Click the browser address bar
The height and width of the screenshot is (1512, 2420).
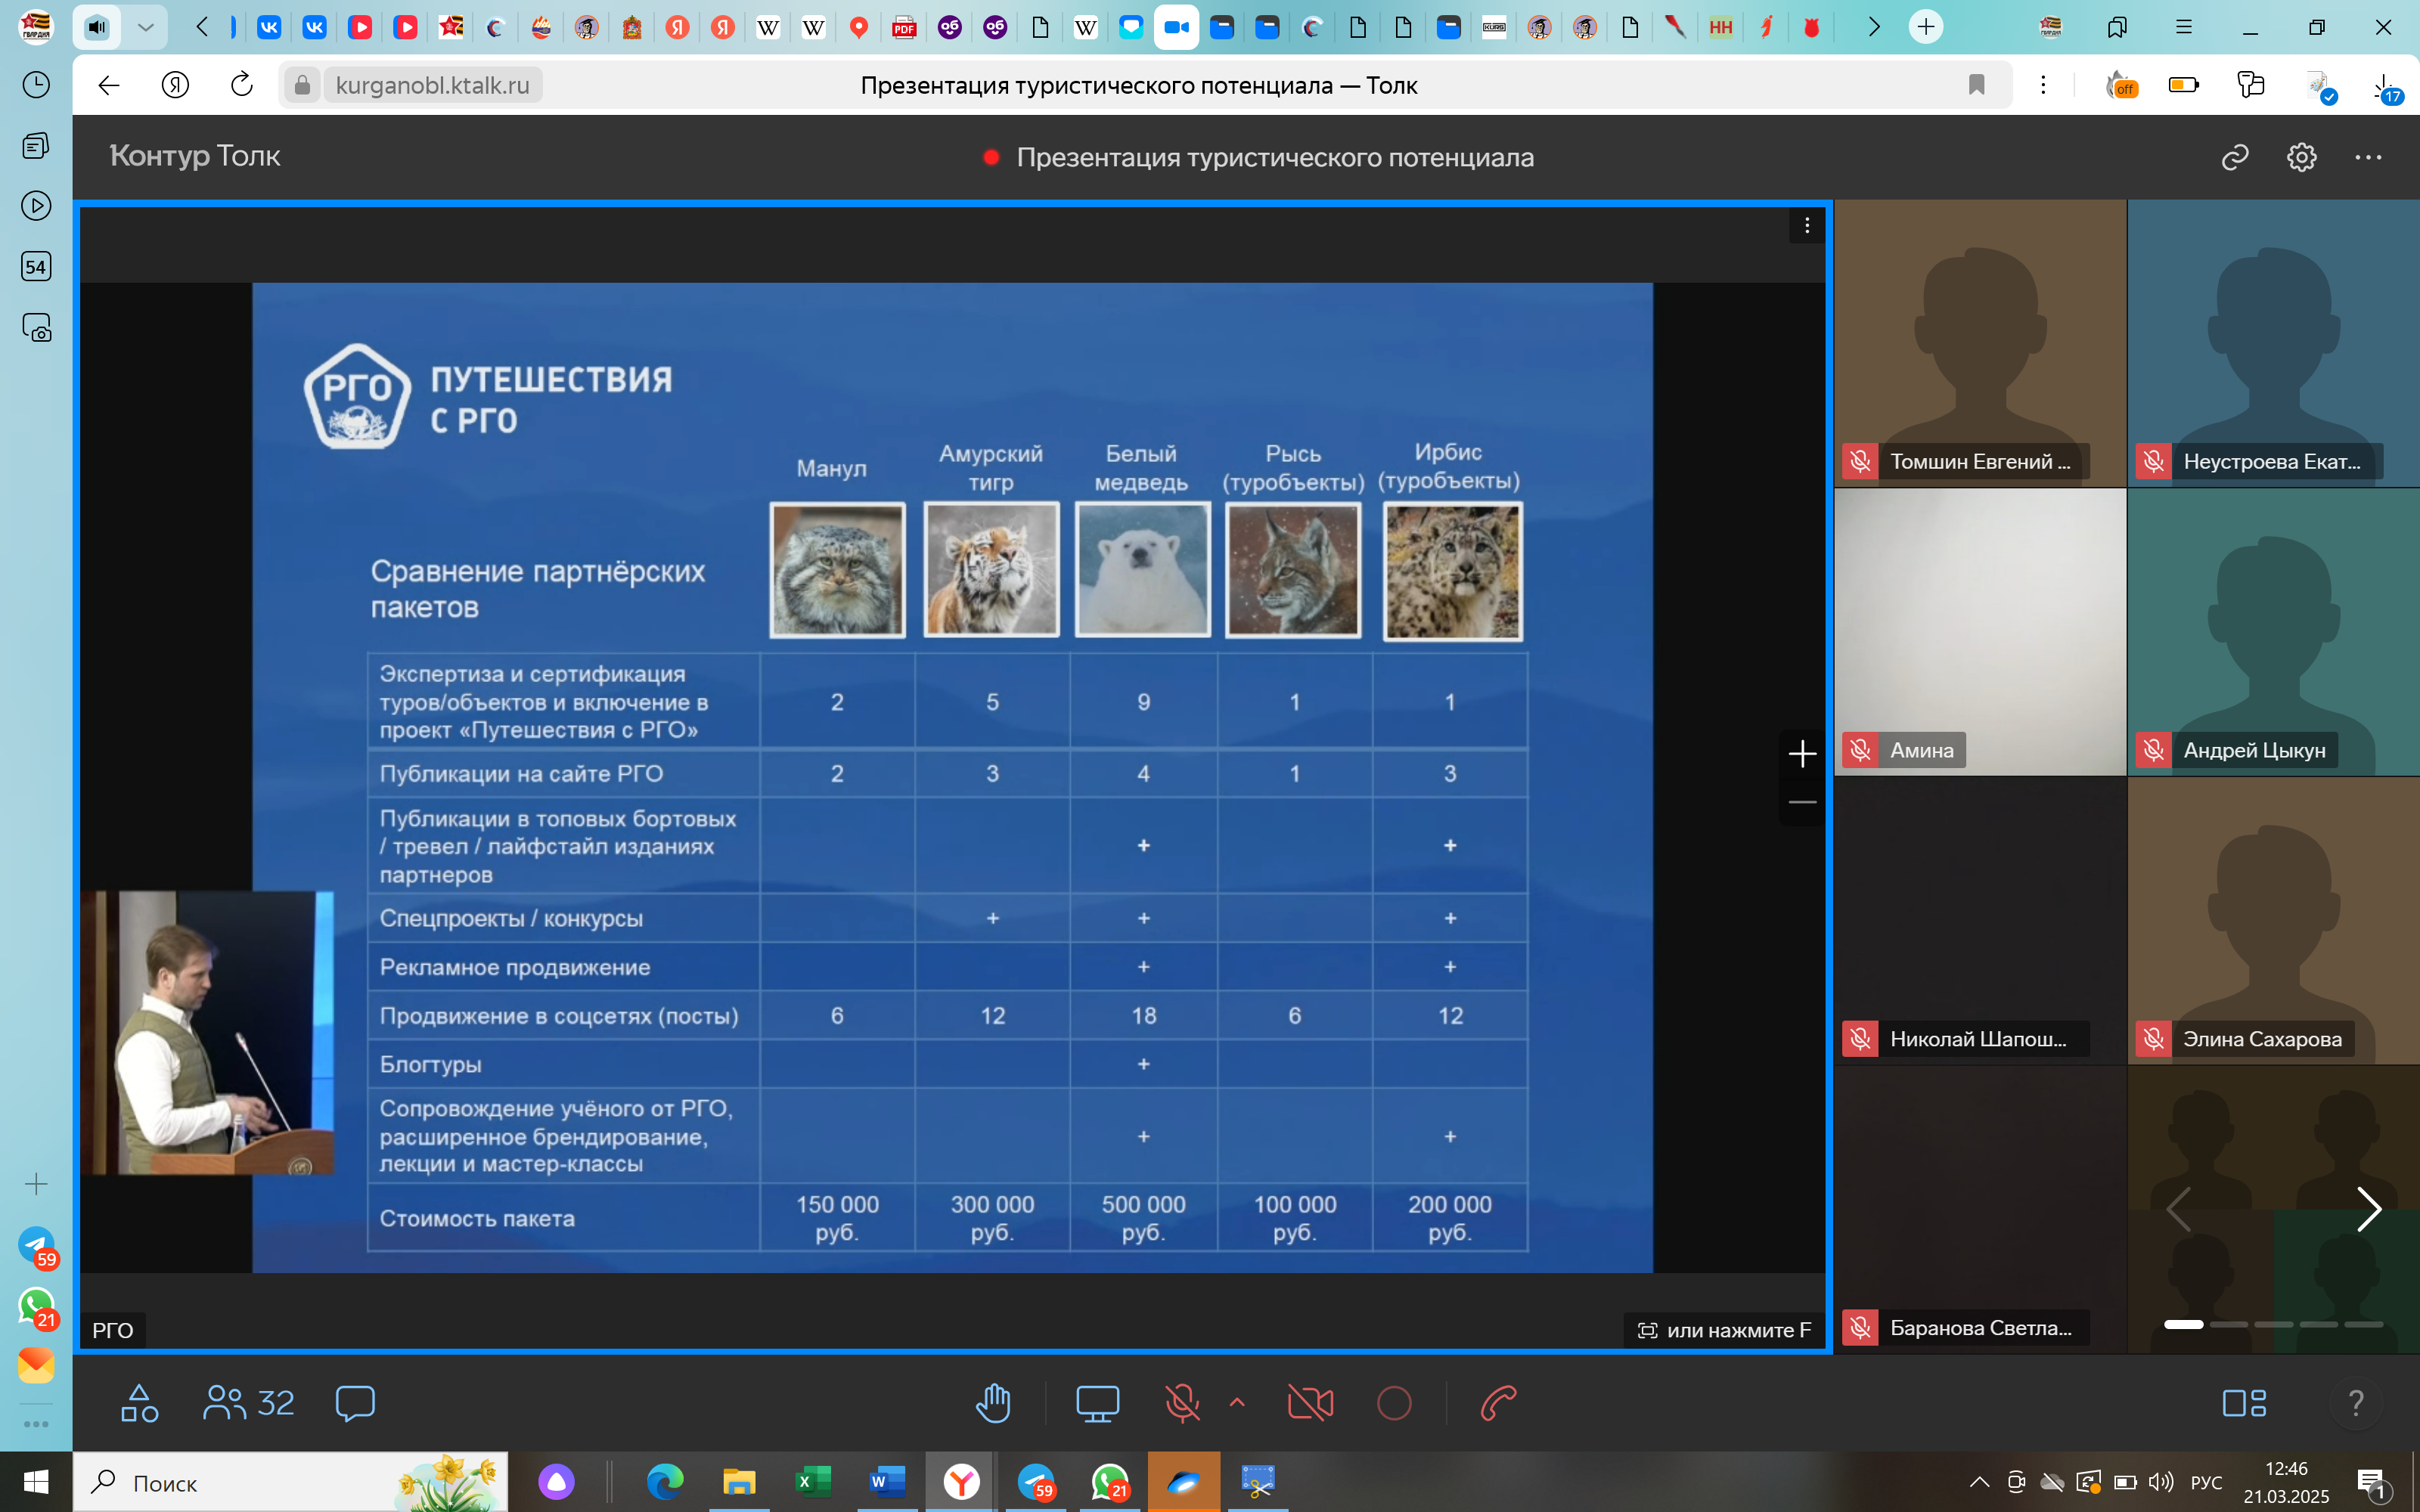[x=432, y=86]
